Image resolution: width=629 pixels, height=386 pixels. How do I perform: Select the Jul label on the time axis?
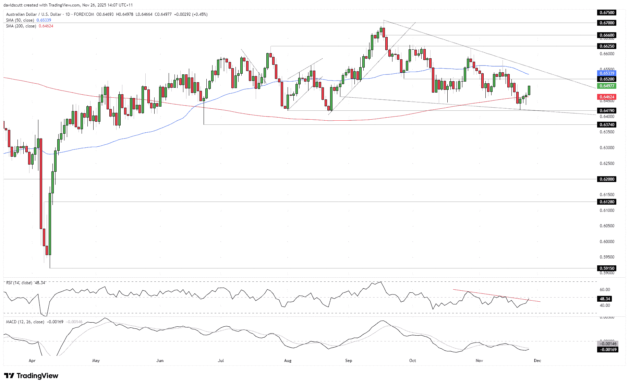[x=221, y=361]
